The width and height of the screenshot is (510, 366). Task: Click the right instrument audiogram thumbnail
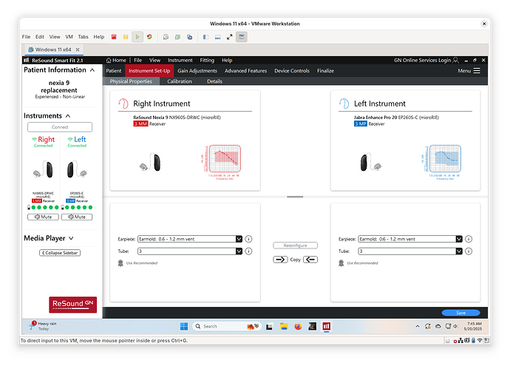coord(222,162)
